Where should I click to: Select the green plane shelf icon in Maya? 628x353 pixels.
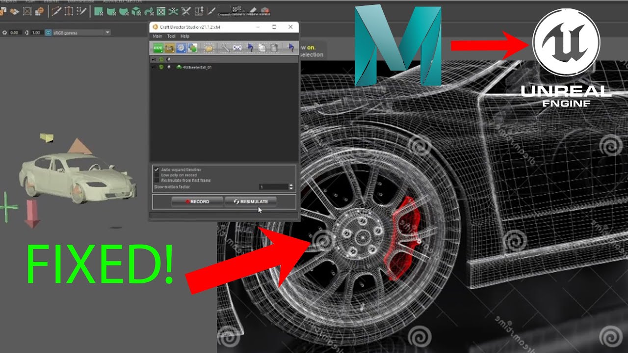pos(99,11)
